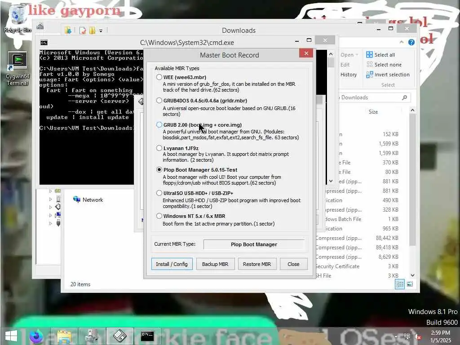Click the Search Downloads field

(374, 97)
